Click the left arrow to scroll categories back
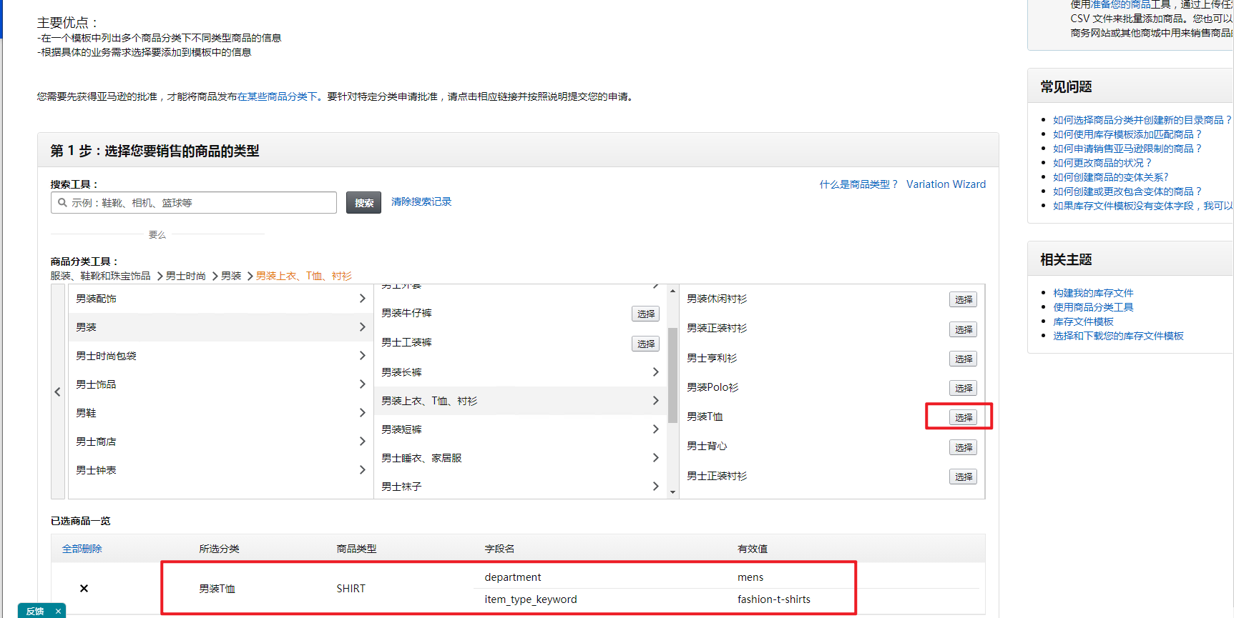 (x=58, y=392)
